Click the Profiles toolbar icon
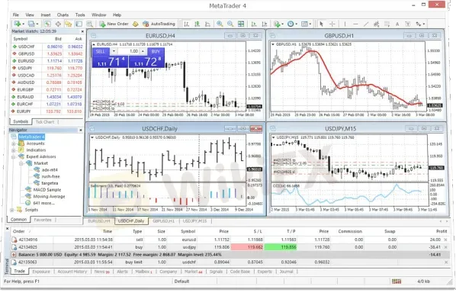The width and height of the screenshot is (456, 293). tap(31, 24)
